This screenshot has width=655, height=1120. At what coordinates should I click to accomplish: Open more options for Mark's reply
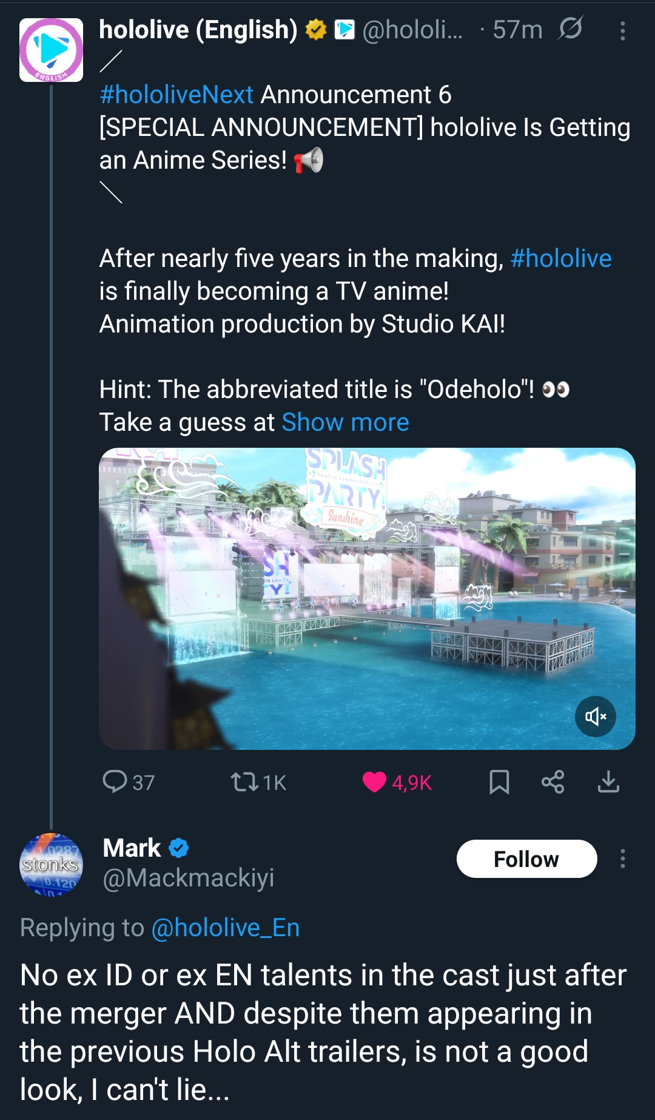622,859
